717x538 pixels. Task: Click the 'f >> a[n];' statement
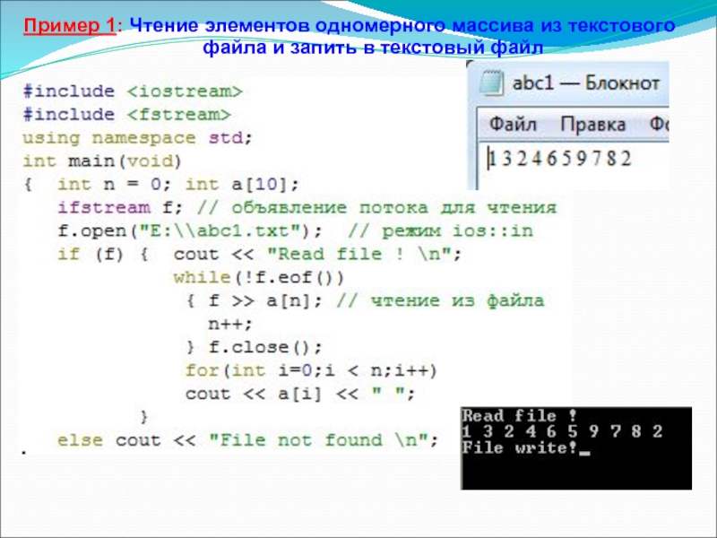(265, 300)
